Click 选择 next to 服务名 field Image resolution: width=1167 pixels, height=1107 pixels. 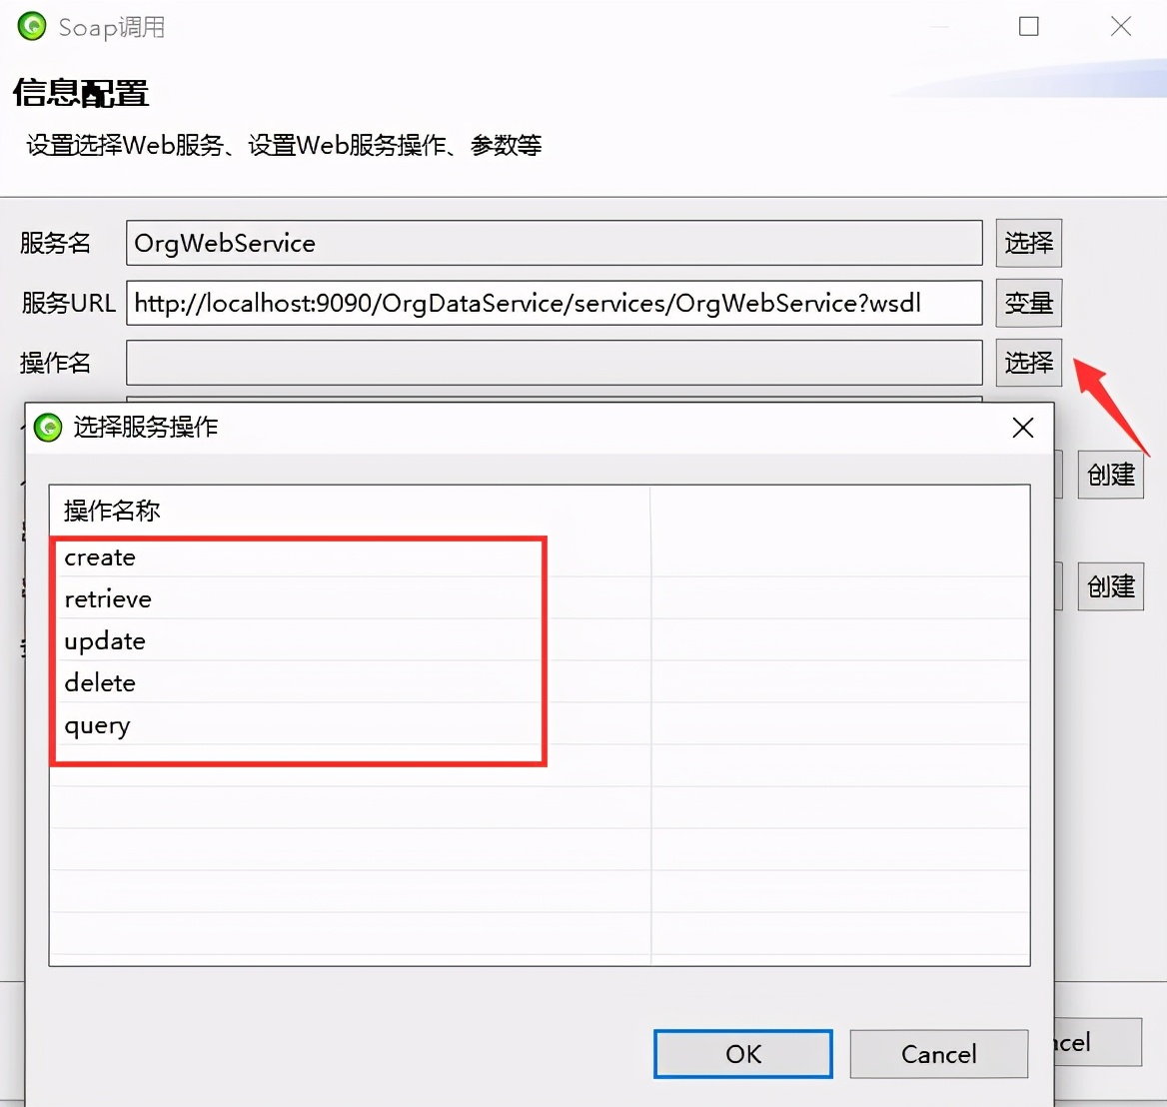point(1028,243)
